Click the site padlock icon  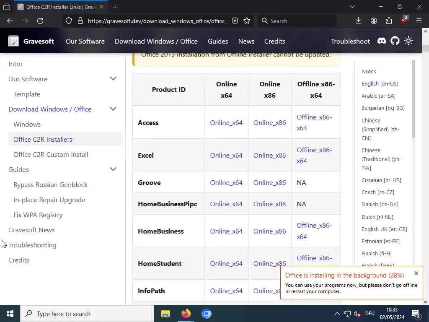(80, 21)
